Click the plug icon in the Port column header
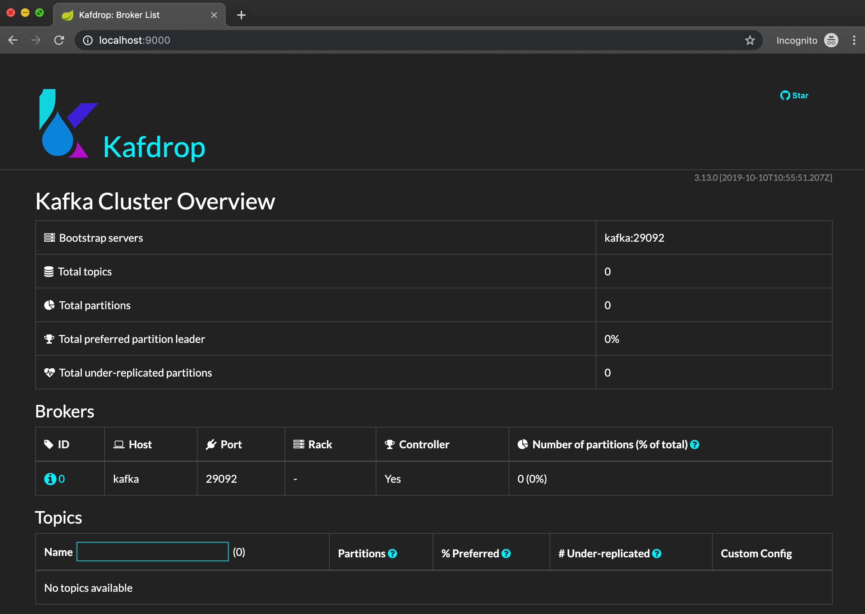Screen dimensions: 865x614 coord(211,444)
